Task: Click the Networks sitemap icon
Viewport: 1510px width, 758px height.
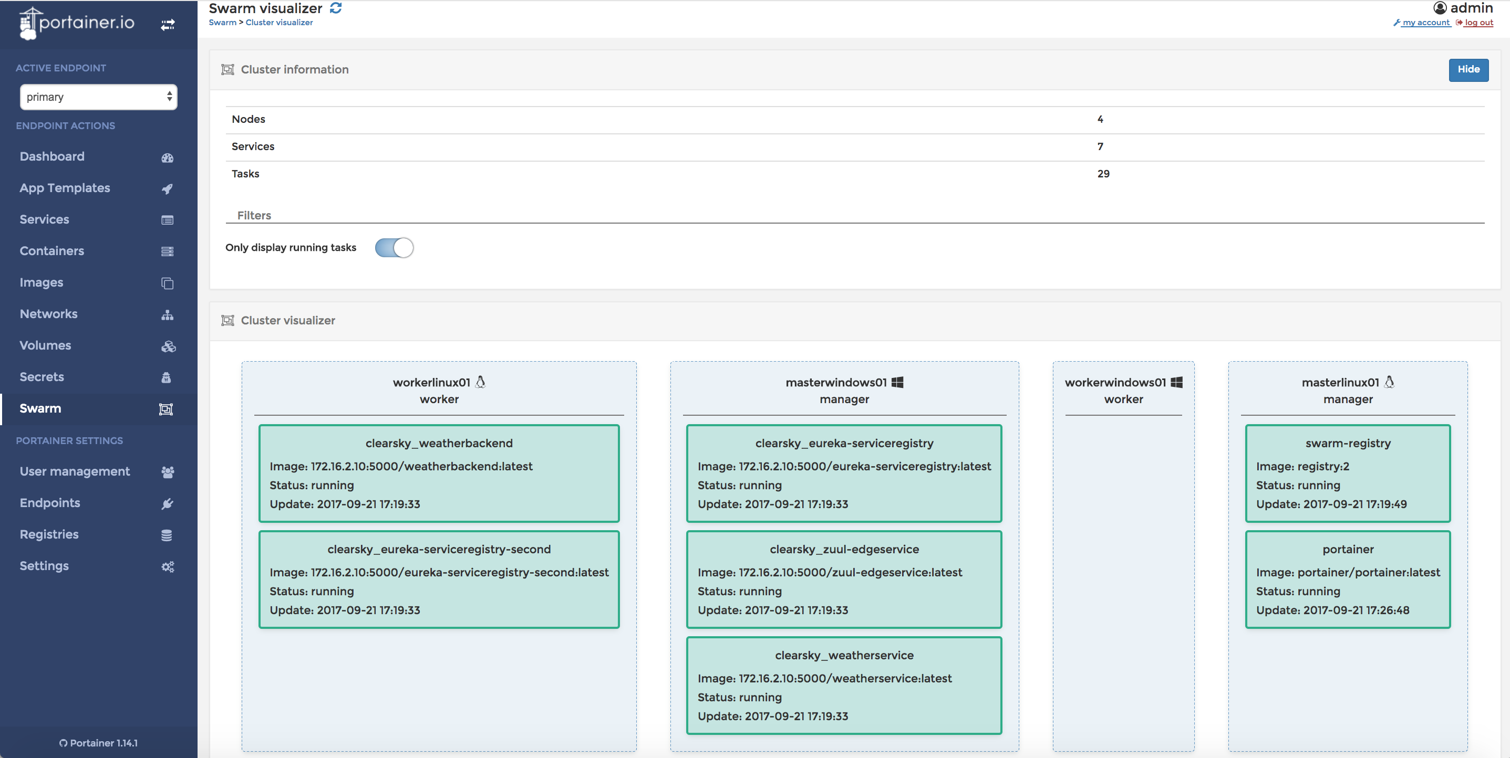Action: pyautogui.click(x=167, y=314)
